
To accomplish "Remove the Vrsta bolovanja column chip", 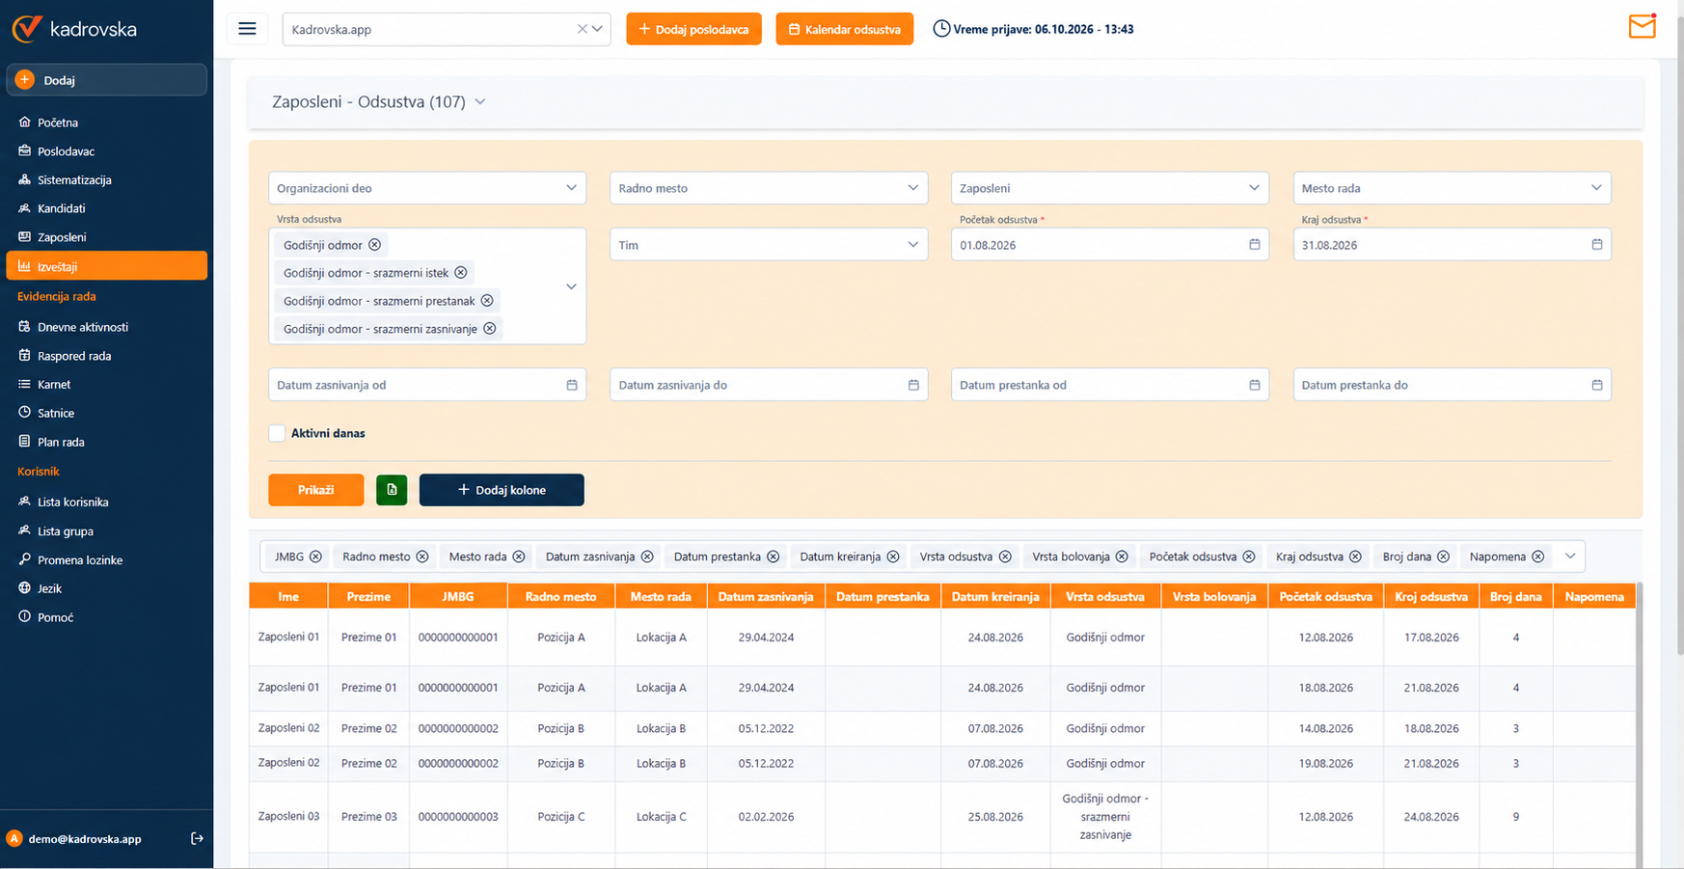I will coord(1122,557).
